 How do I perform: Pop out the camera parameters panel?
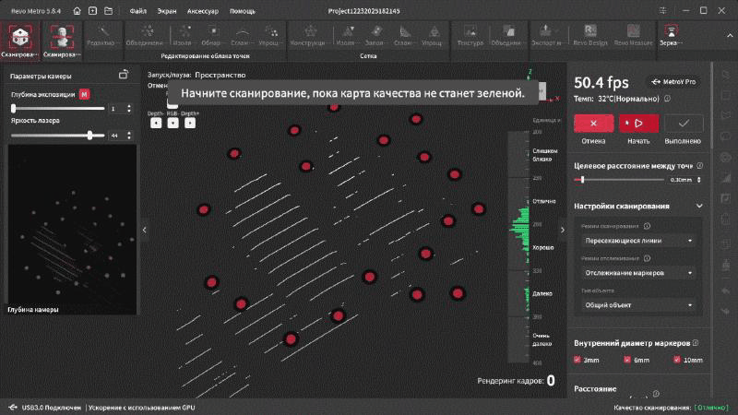pos(124,75)
